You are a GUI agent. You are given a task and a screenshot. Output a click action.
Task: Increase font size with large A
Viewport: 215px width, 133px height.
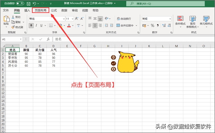pos(77,19)
